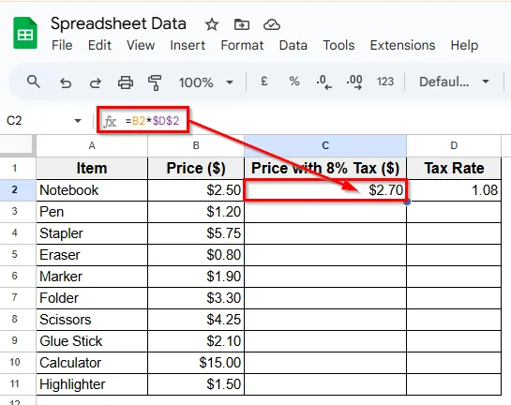
Task: Open the Google Sheets home icon
Action: [x=25, y=33]
